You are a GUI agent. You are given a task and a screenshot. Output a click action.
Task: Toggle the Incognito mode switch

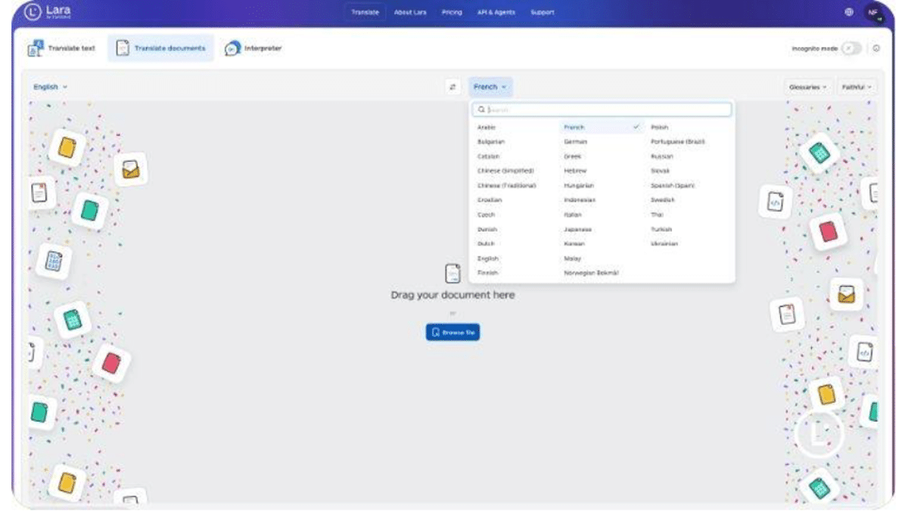[851, 48]
